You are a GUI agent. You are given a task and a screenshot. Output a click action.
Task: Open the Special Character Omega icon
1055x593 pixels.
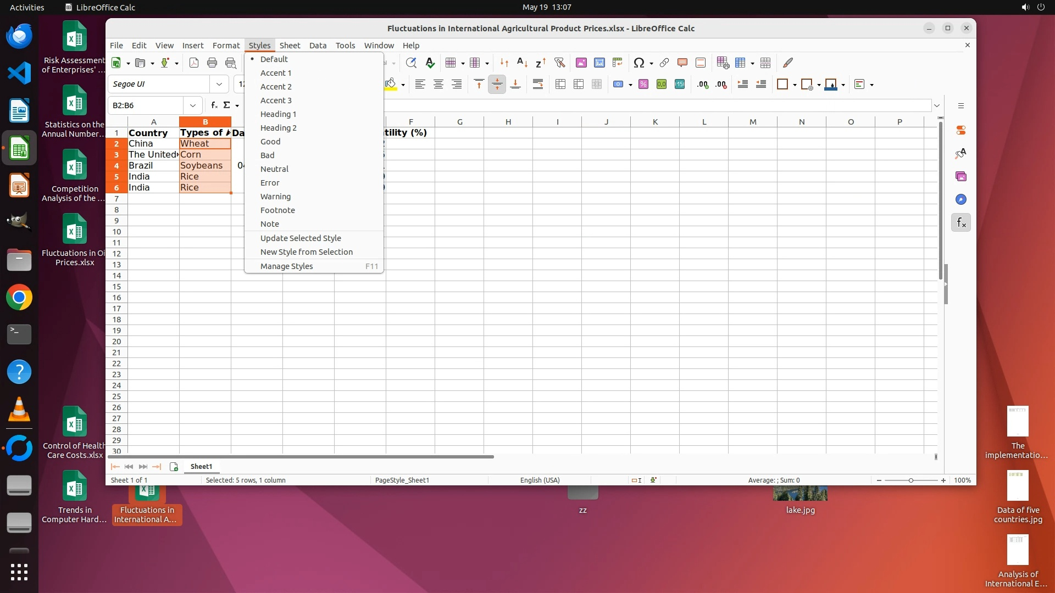click(638, 63)
